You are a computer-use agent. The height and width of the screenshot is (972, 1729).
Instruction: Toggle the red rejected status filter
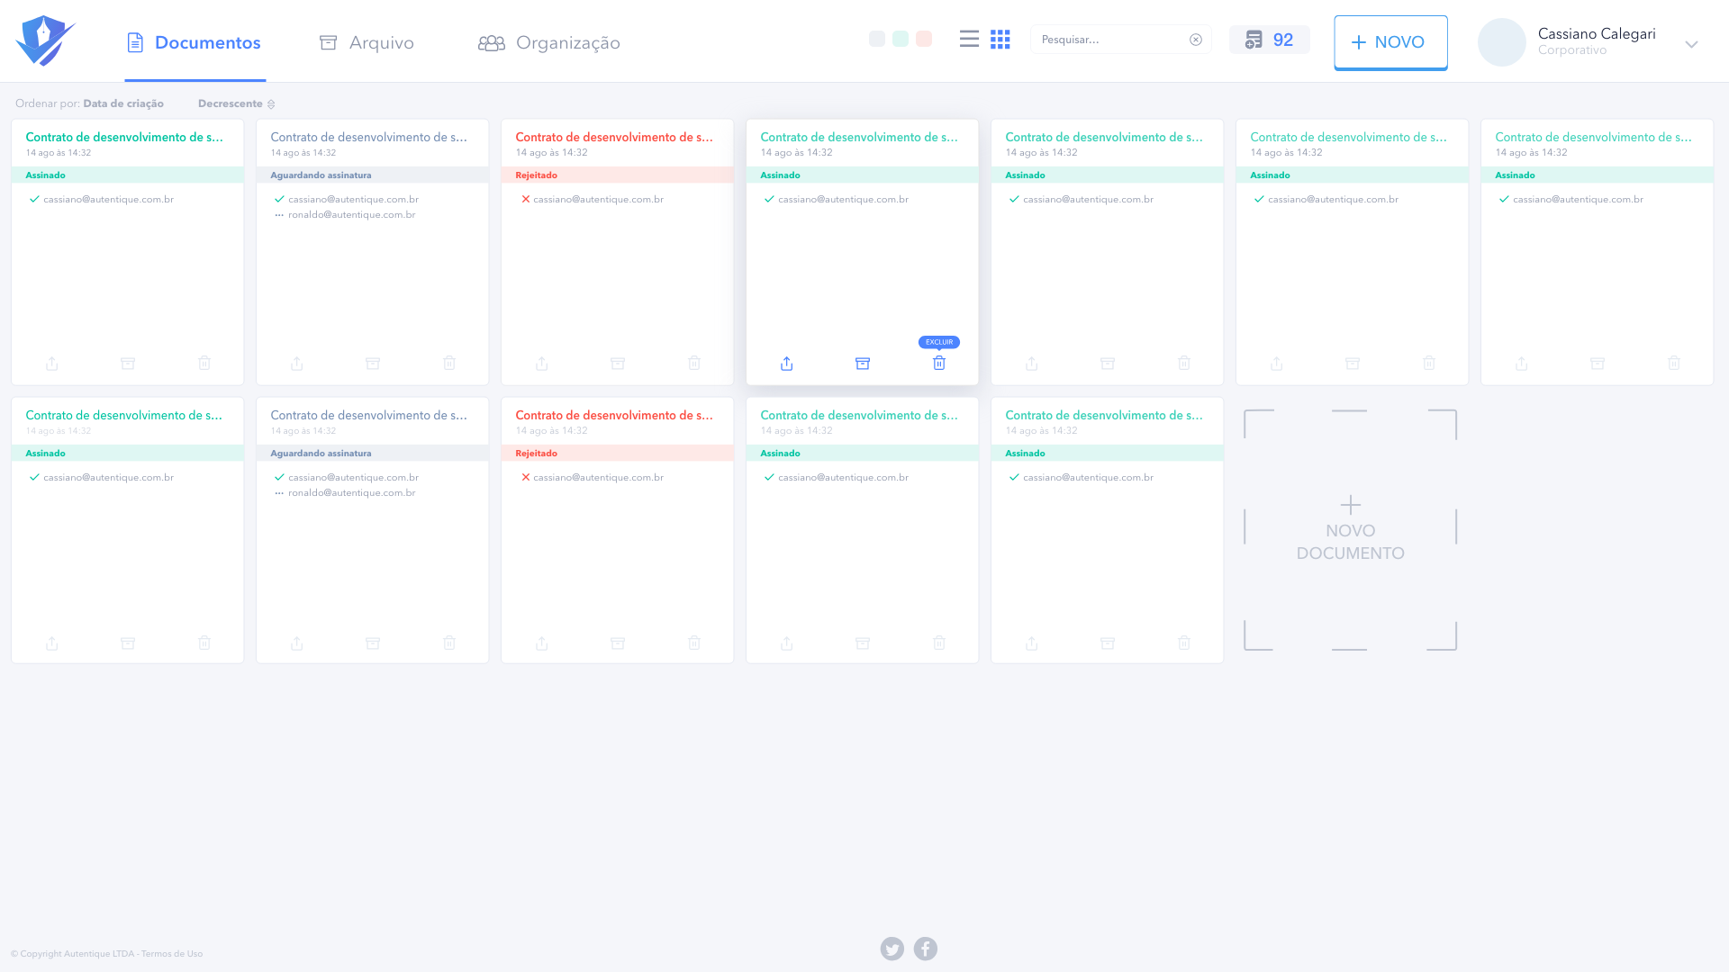click(923, 39)
